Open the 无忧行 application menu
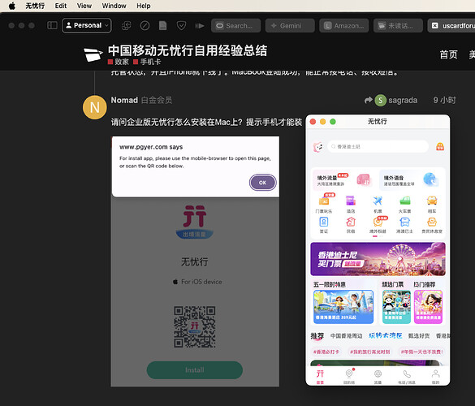The height and width of the screenshot is (406, 475). [x=35, y=6]
